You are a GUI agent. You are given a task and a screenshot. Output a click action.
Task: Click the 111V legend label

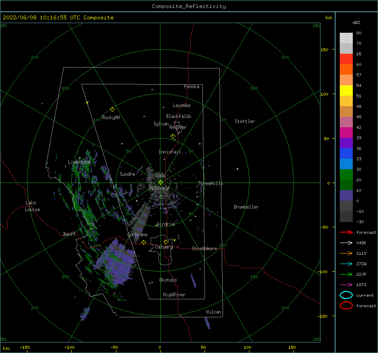(361, 253)
